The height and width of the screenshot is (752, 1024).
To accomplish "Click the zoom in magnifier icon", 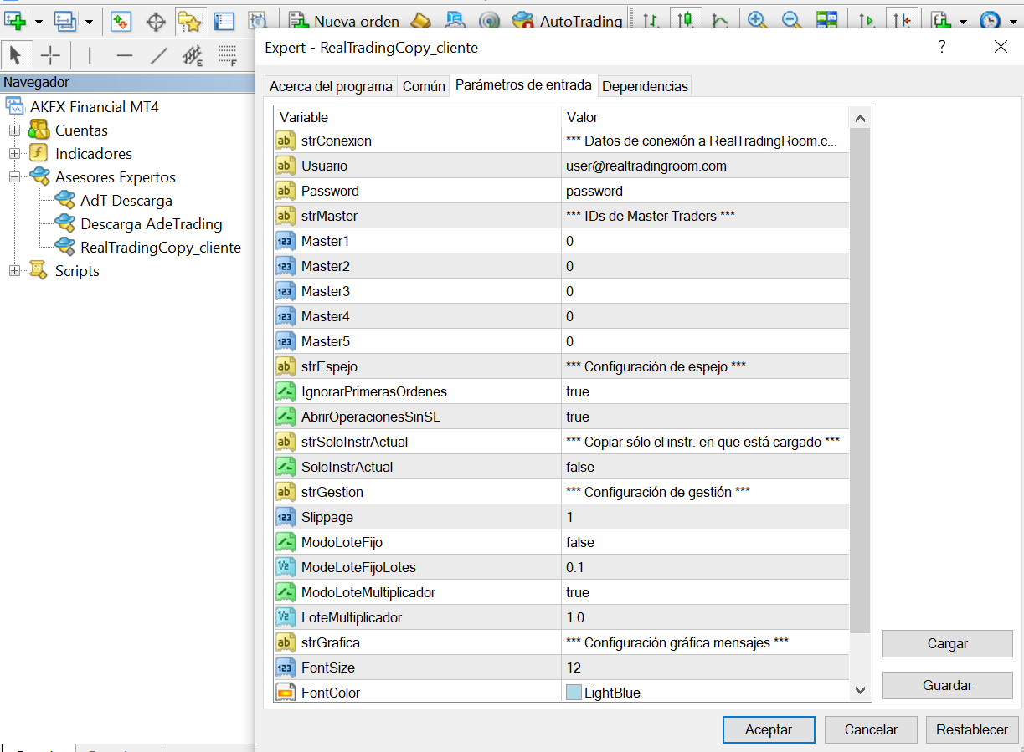I will [x=758, y=21].
